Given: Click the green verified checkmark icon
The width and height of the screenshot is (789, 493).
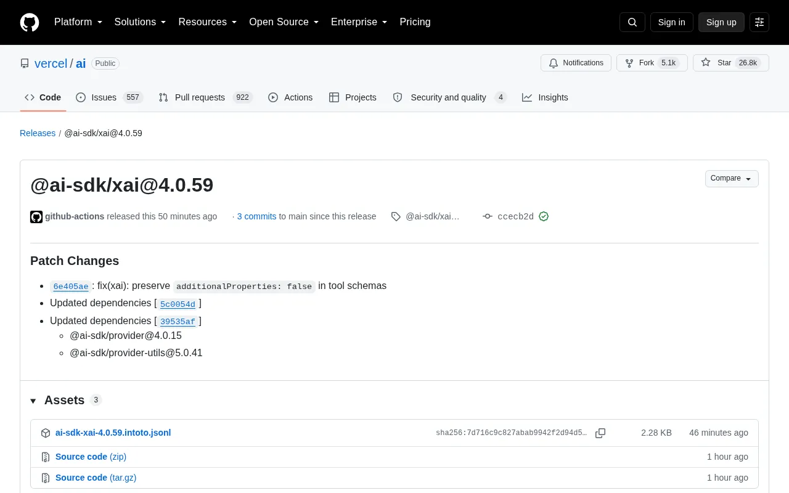Looking at the screenshot, I should click(x=544, y=216).
